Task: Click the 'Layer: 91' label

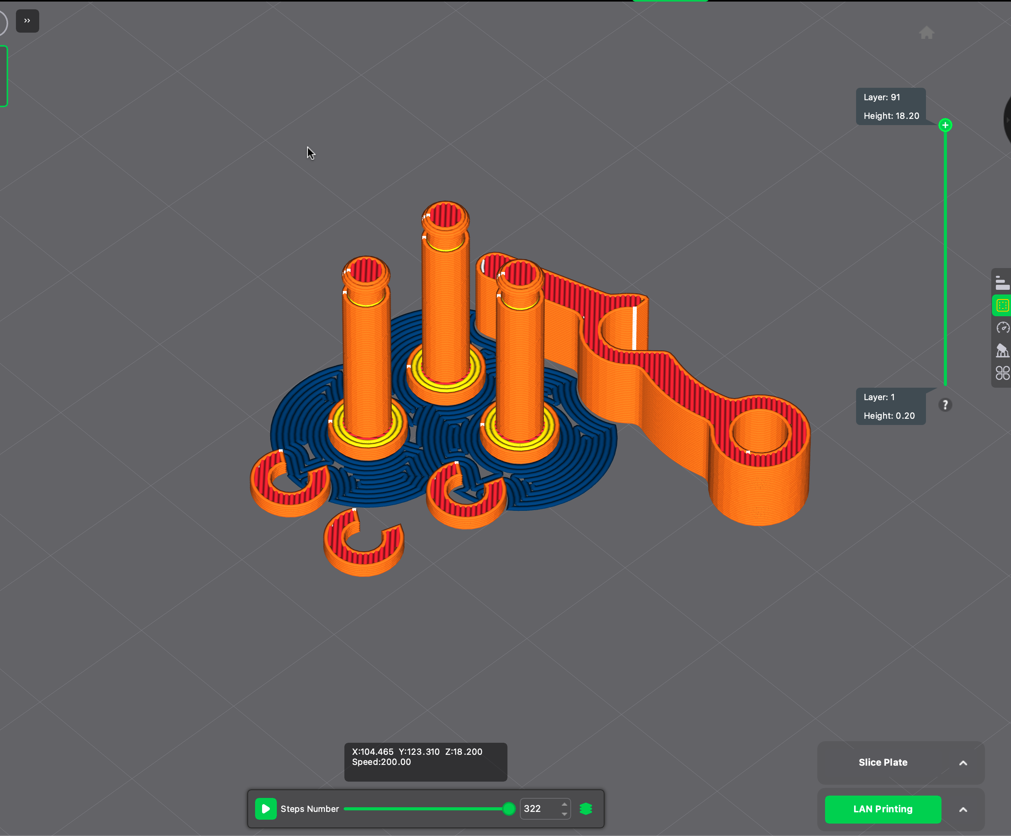Action: tap(882, 97)
